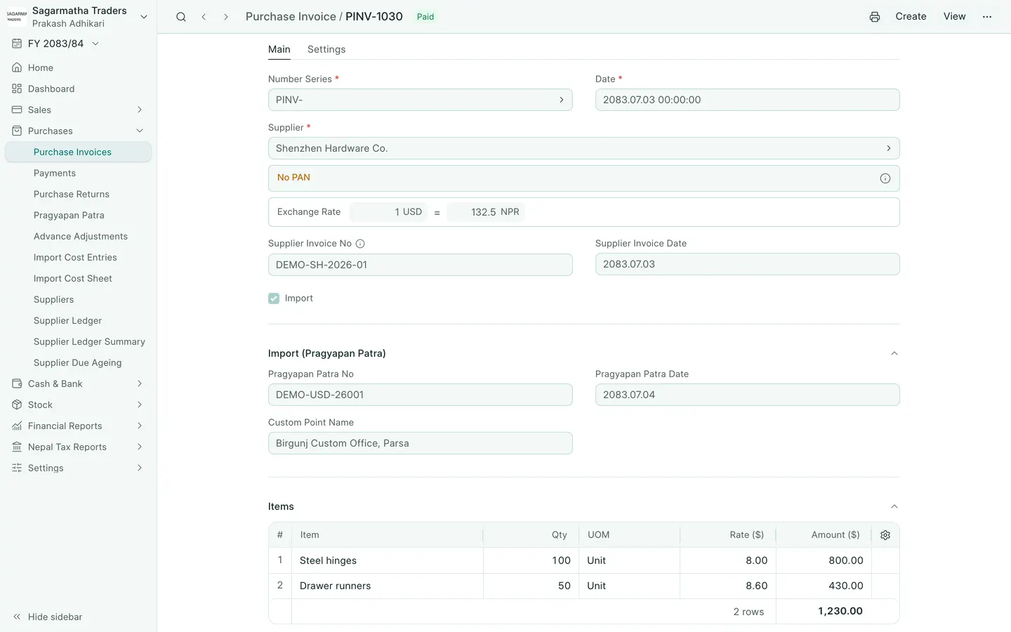Open Items table settings gear

[x=885, y=535]
